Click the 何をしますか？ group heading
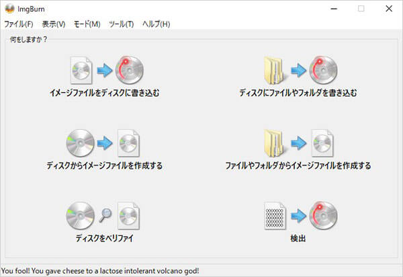The image size is (403, 277). tap(28, 40)
